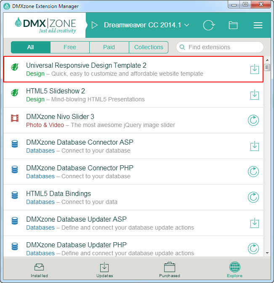Open Universal Responsive Design Template 2 title
Viewport: 274px width, 283px height.
pyautogui.click(x=86, y=65)
